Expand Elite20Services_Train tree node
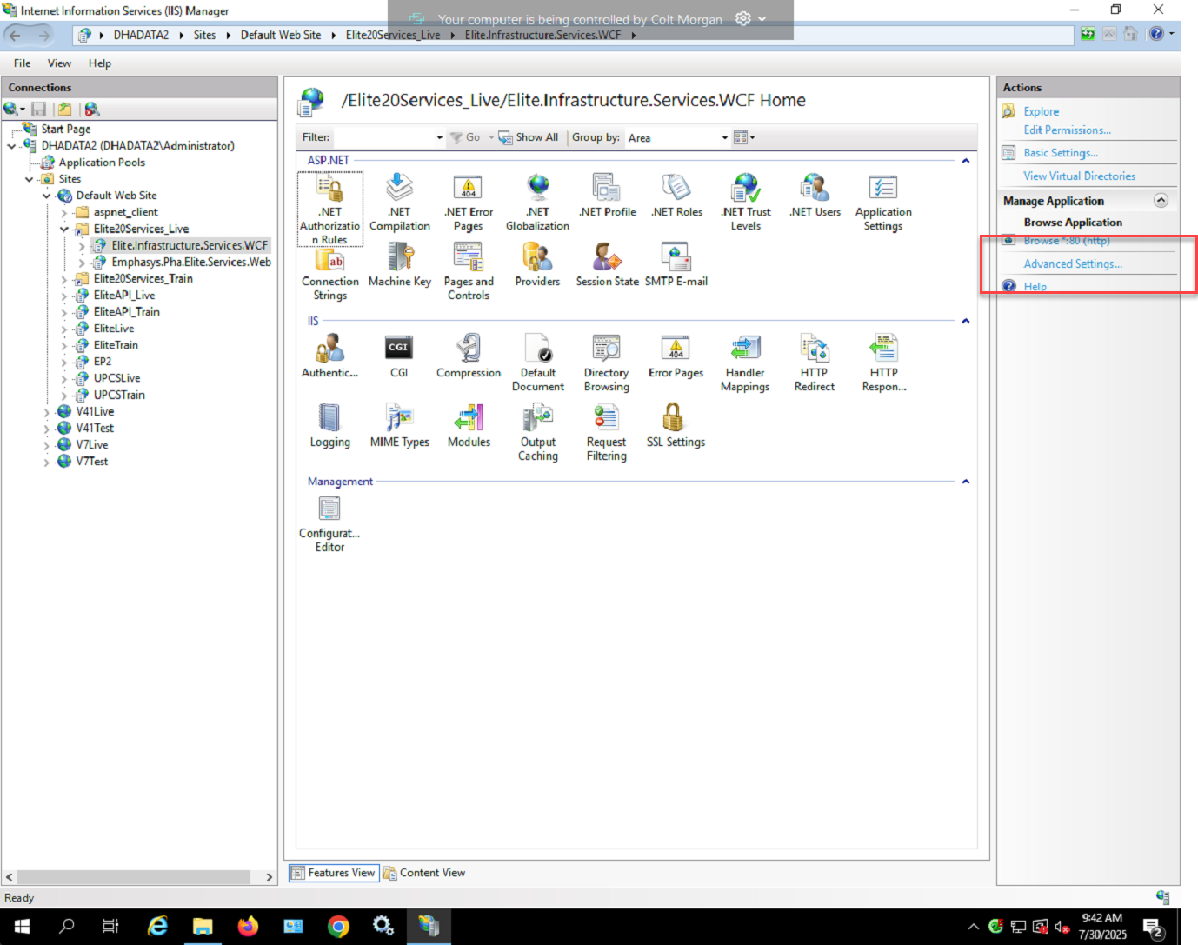1198x945 pixels. point(64,279)
